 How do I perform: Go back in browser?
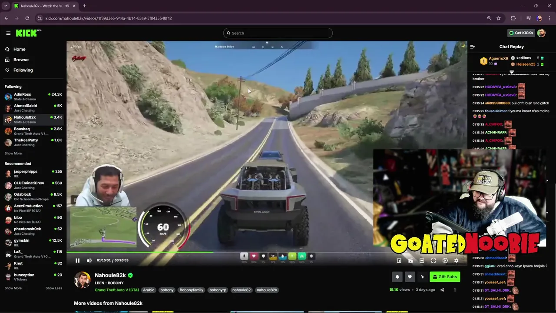(x=6, y=18)
